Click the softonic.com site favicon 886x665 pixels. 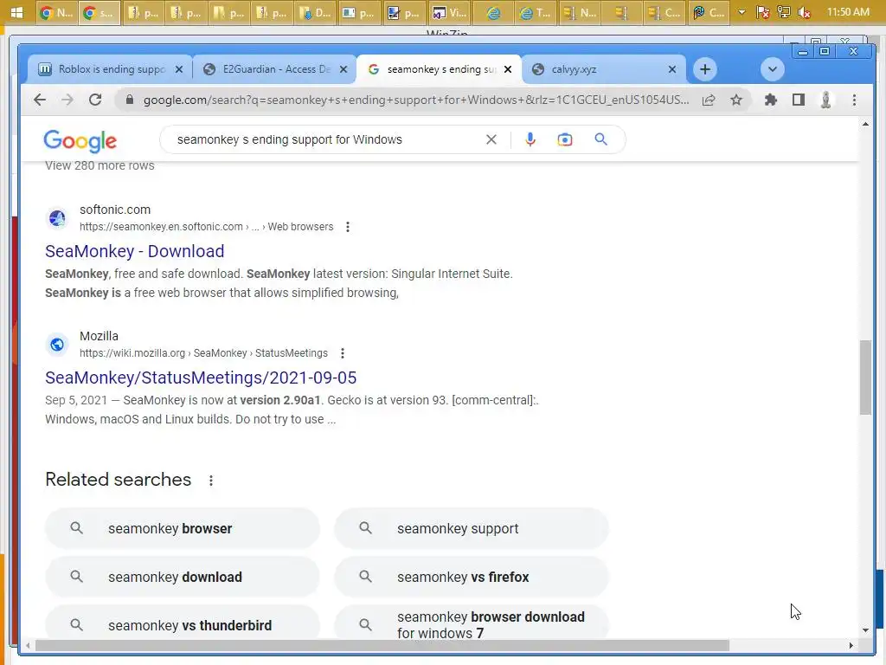tap(57, 218)
